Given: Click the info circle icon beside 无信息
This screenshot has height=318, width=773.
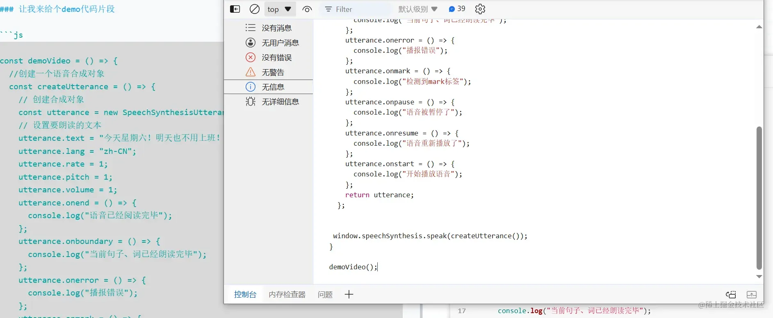Looking at the screenshot, I should pyautogui.click(x=251, y=87).
